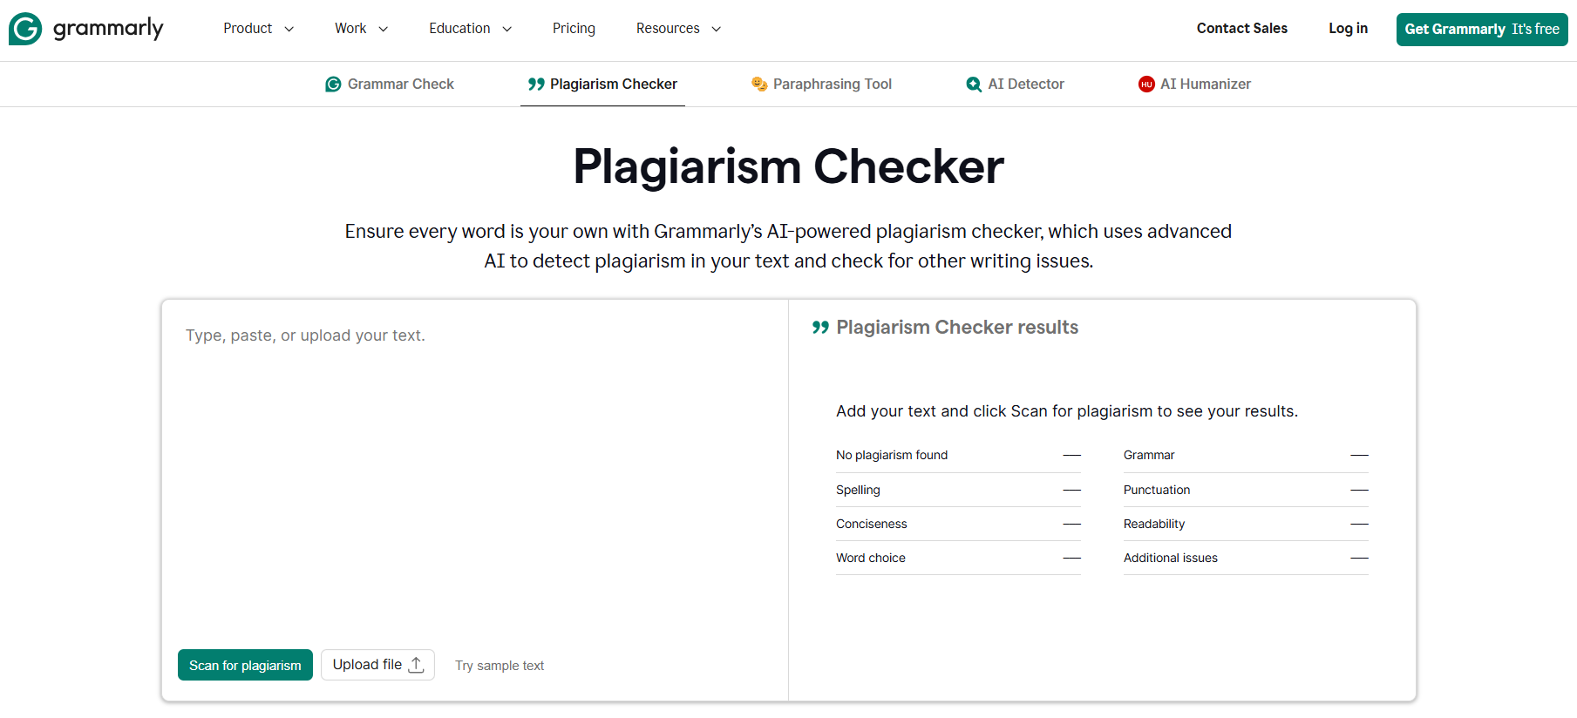Click the Grammar Check icon
1577x718 pixels.
click(x=333, y=85)
